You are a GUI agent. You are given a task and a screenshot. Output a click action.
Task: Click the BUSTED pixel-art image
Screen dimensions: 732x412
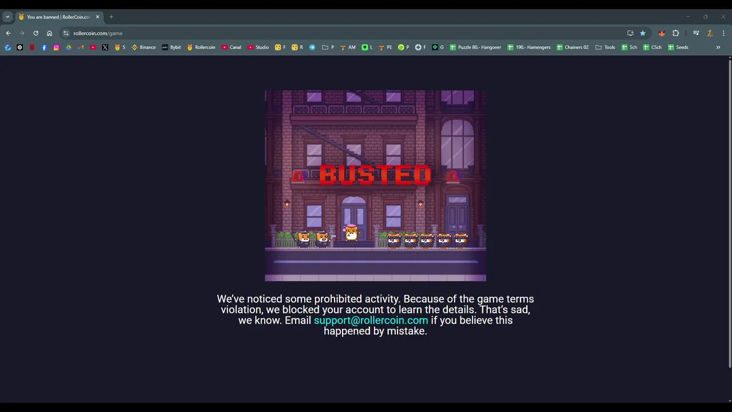375,185
